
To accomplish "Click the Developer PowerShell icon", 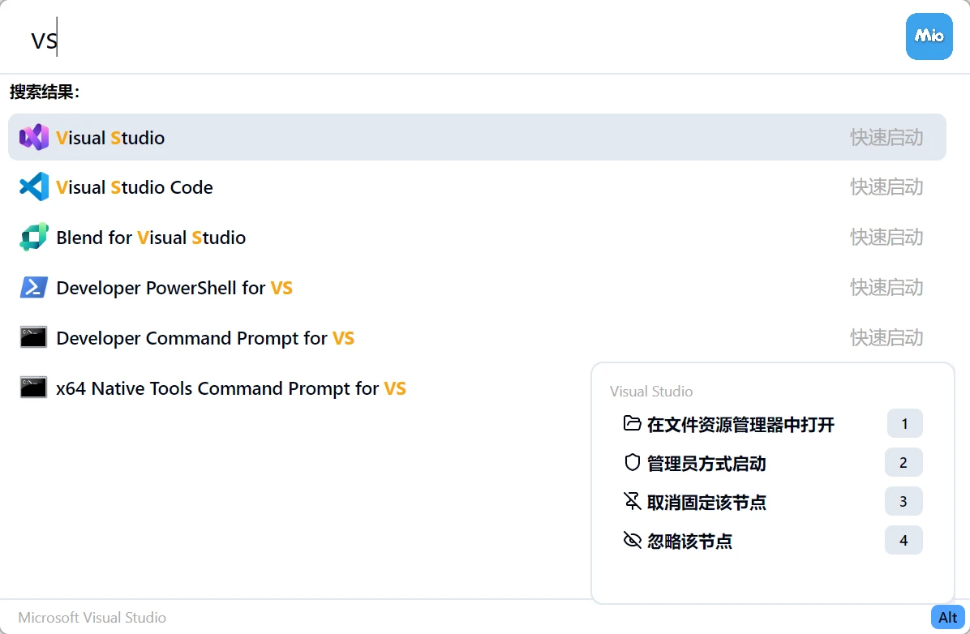I will [34, 288].
